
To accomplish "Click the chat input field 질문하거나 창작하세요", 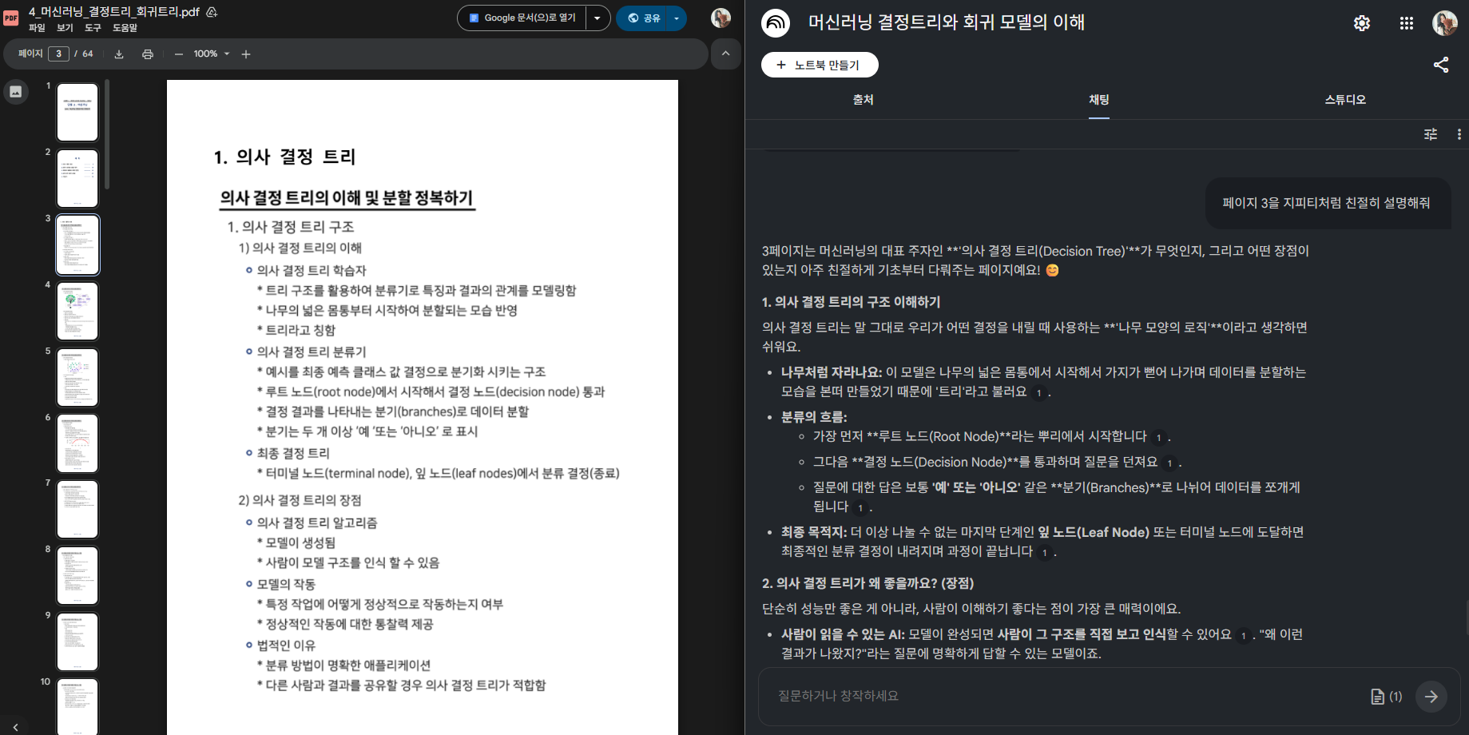I will pyautogui.click(x=1066, y=696).
